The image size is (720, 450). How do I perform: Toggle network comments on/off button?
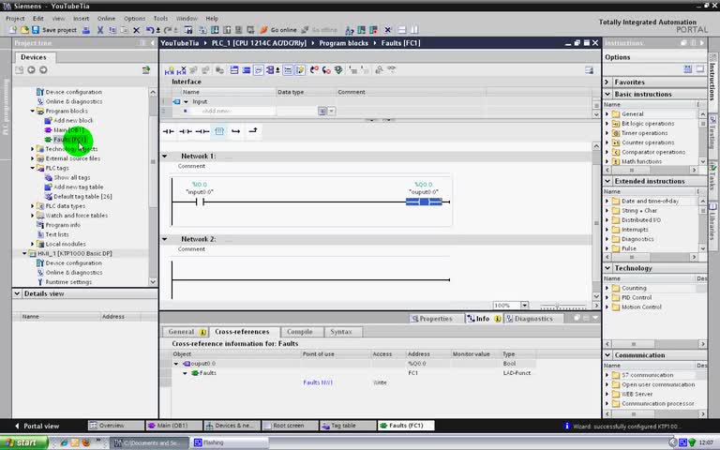[288, 70]
